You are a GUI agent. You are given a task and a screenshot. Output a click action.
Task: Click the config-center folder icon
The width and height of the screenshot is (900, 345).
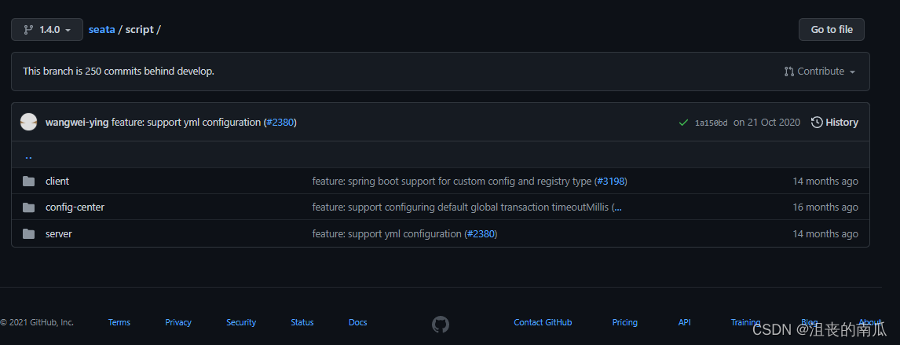pos(29,207)
